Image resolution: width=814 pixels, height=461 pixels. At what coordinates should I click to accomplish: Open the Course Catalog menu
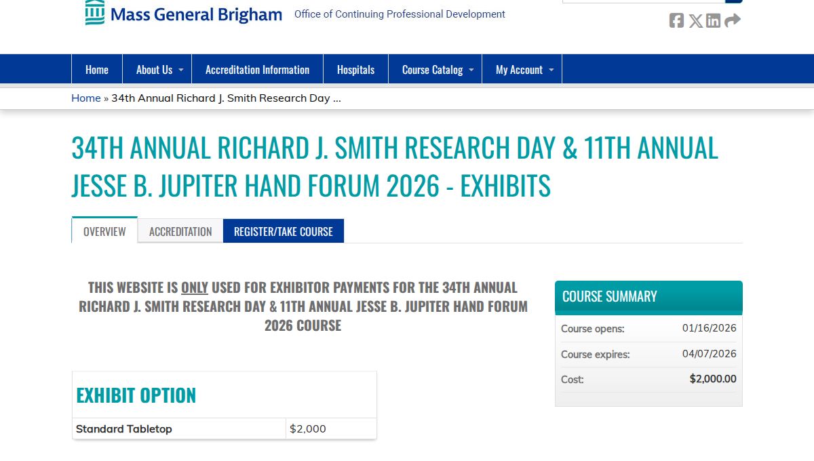point(435,69)
